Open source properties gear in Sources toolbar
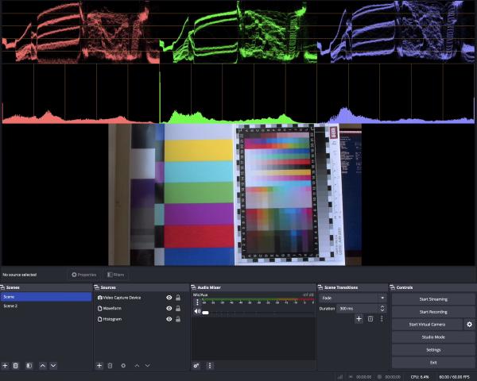The height and width of the screenshot is (381, 477). pyautogui.click(x=123, y=365)
